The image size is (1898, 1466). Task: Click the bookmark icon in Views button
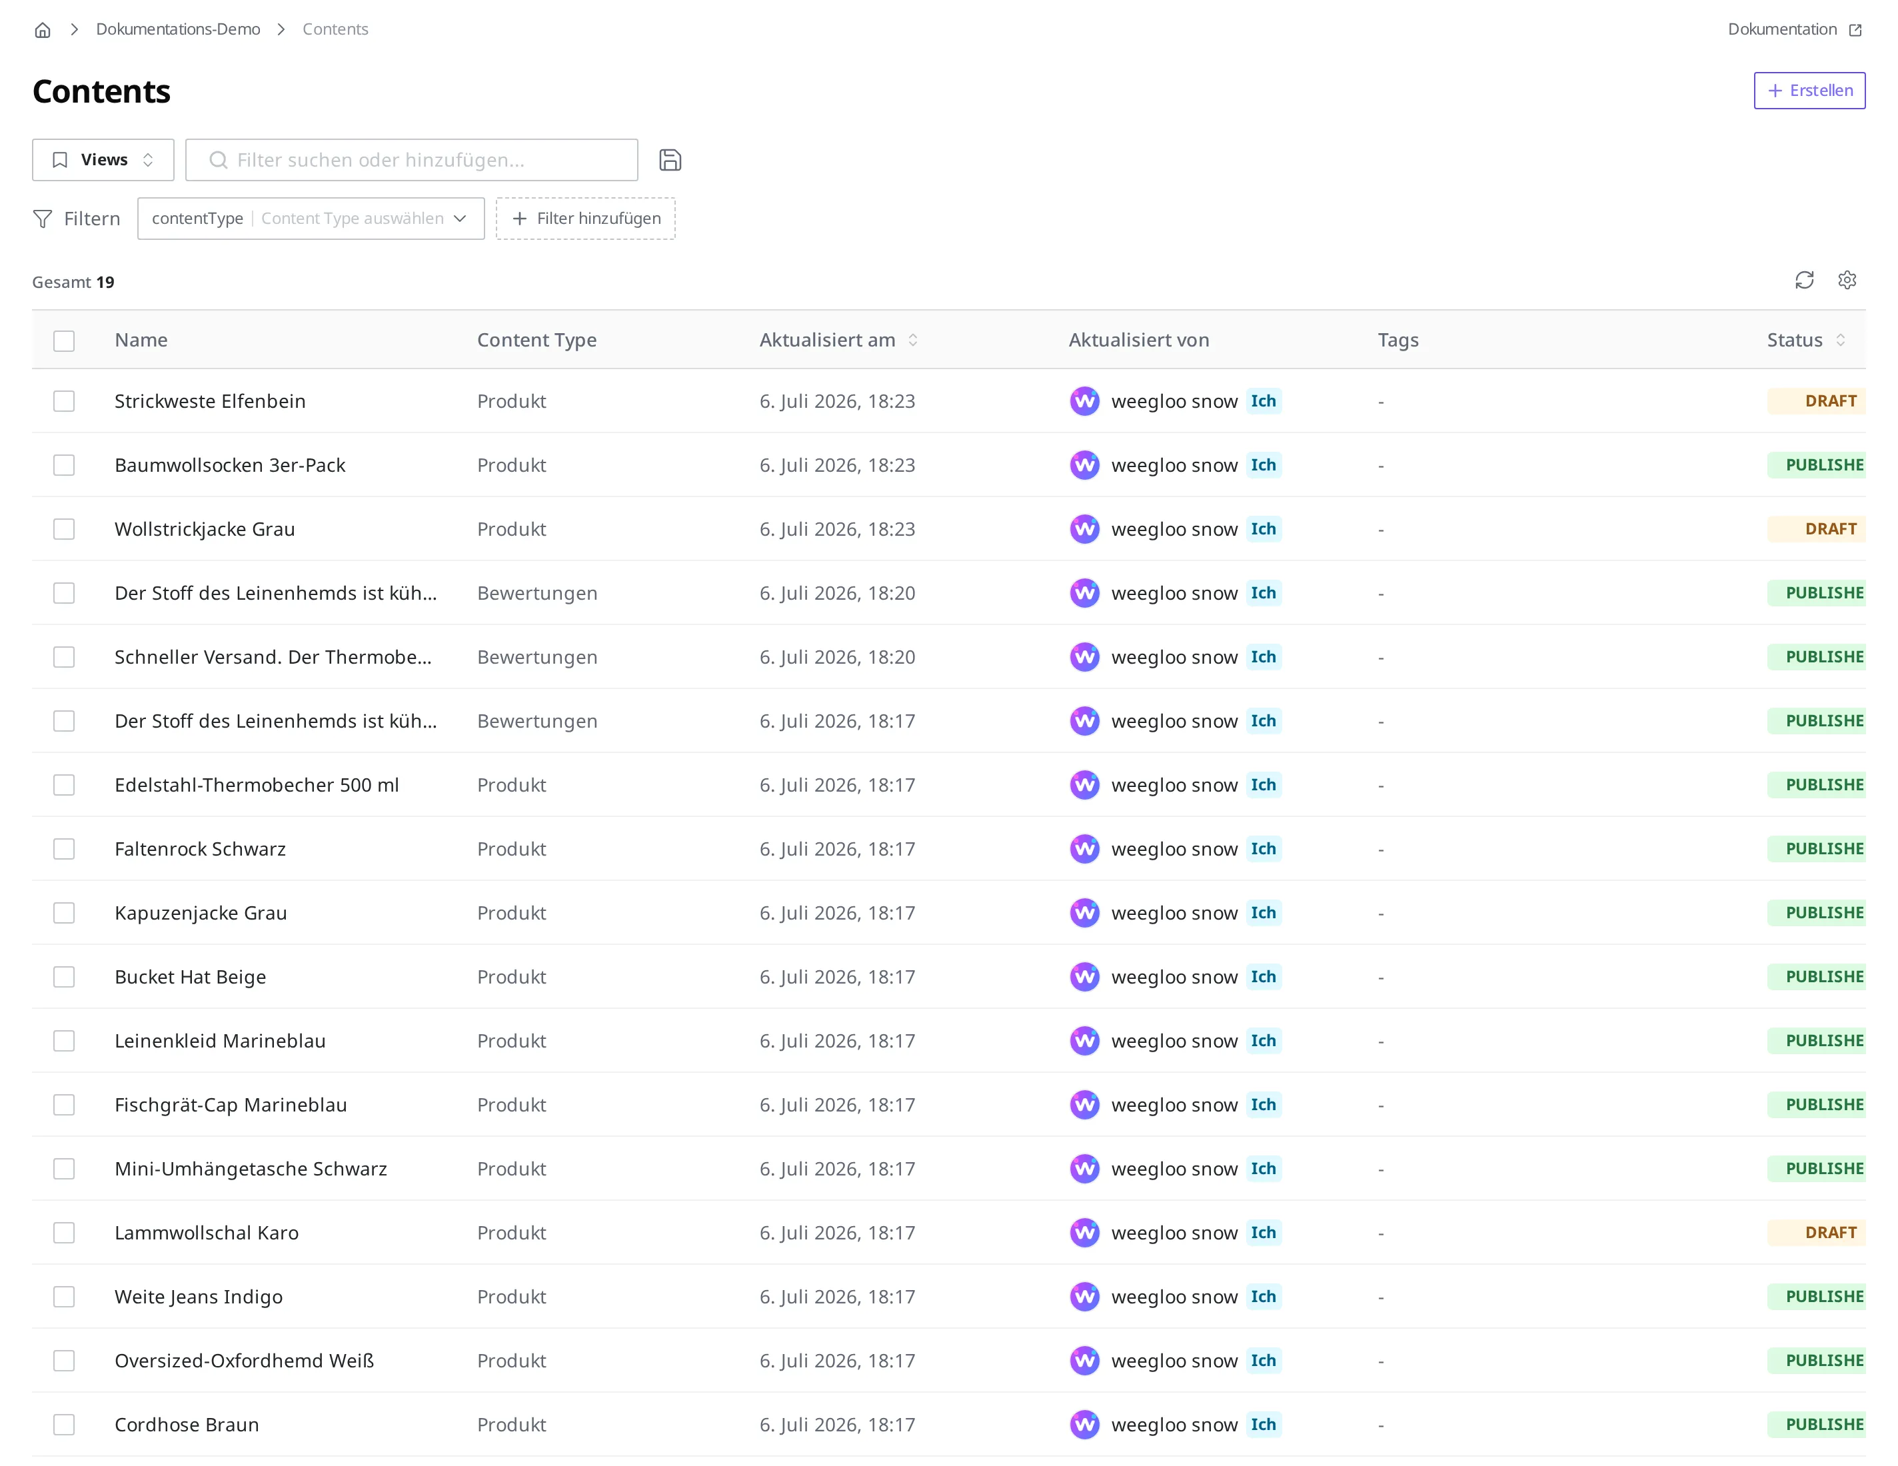pos(60,160)
